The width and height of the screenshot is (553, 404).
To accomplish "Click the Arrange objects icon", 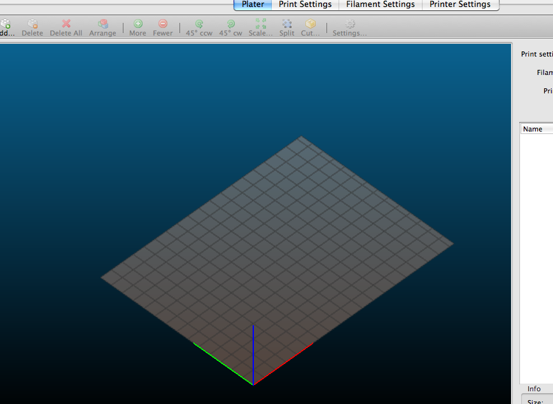I will coord(102,24).
